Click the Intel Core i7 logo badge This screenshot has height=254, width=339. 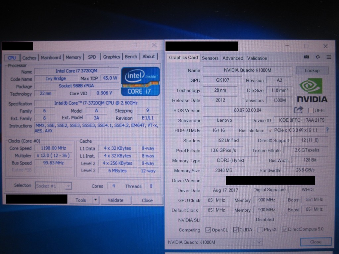pos(140,81)
